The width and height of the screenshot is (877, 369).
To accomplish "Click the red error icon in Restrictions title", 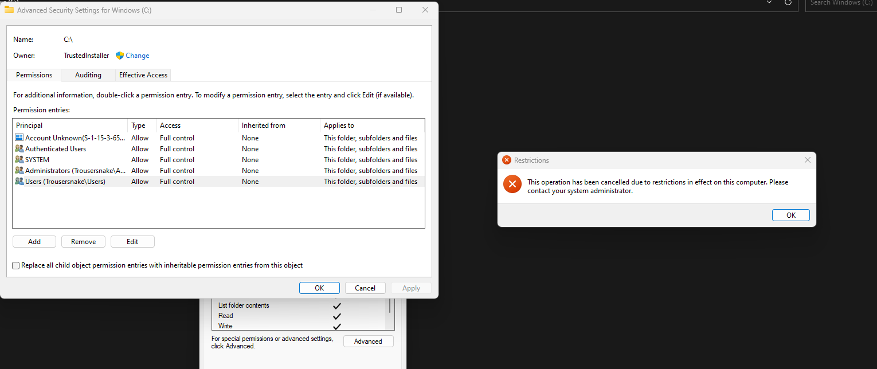I will coord(507,160).
